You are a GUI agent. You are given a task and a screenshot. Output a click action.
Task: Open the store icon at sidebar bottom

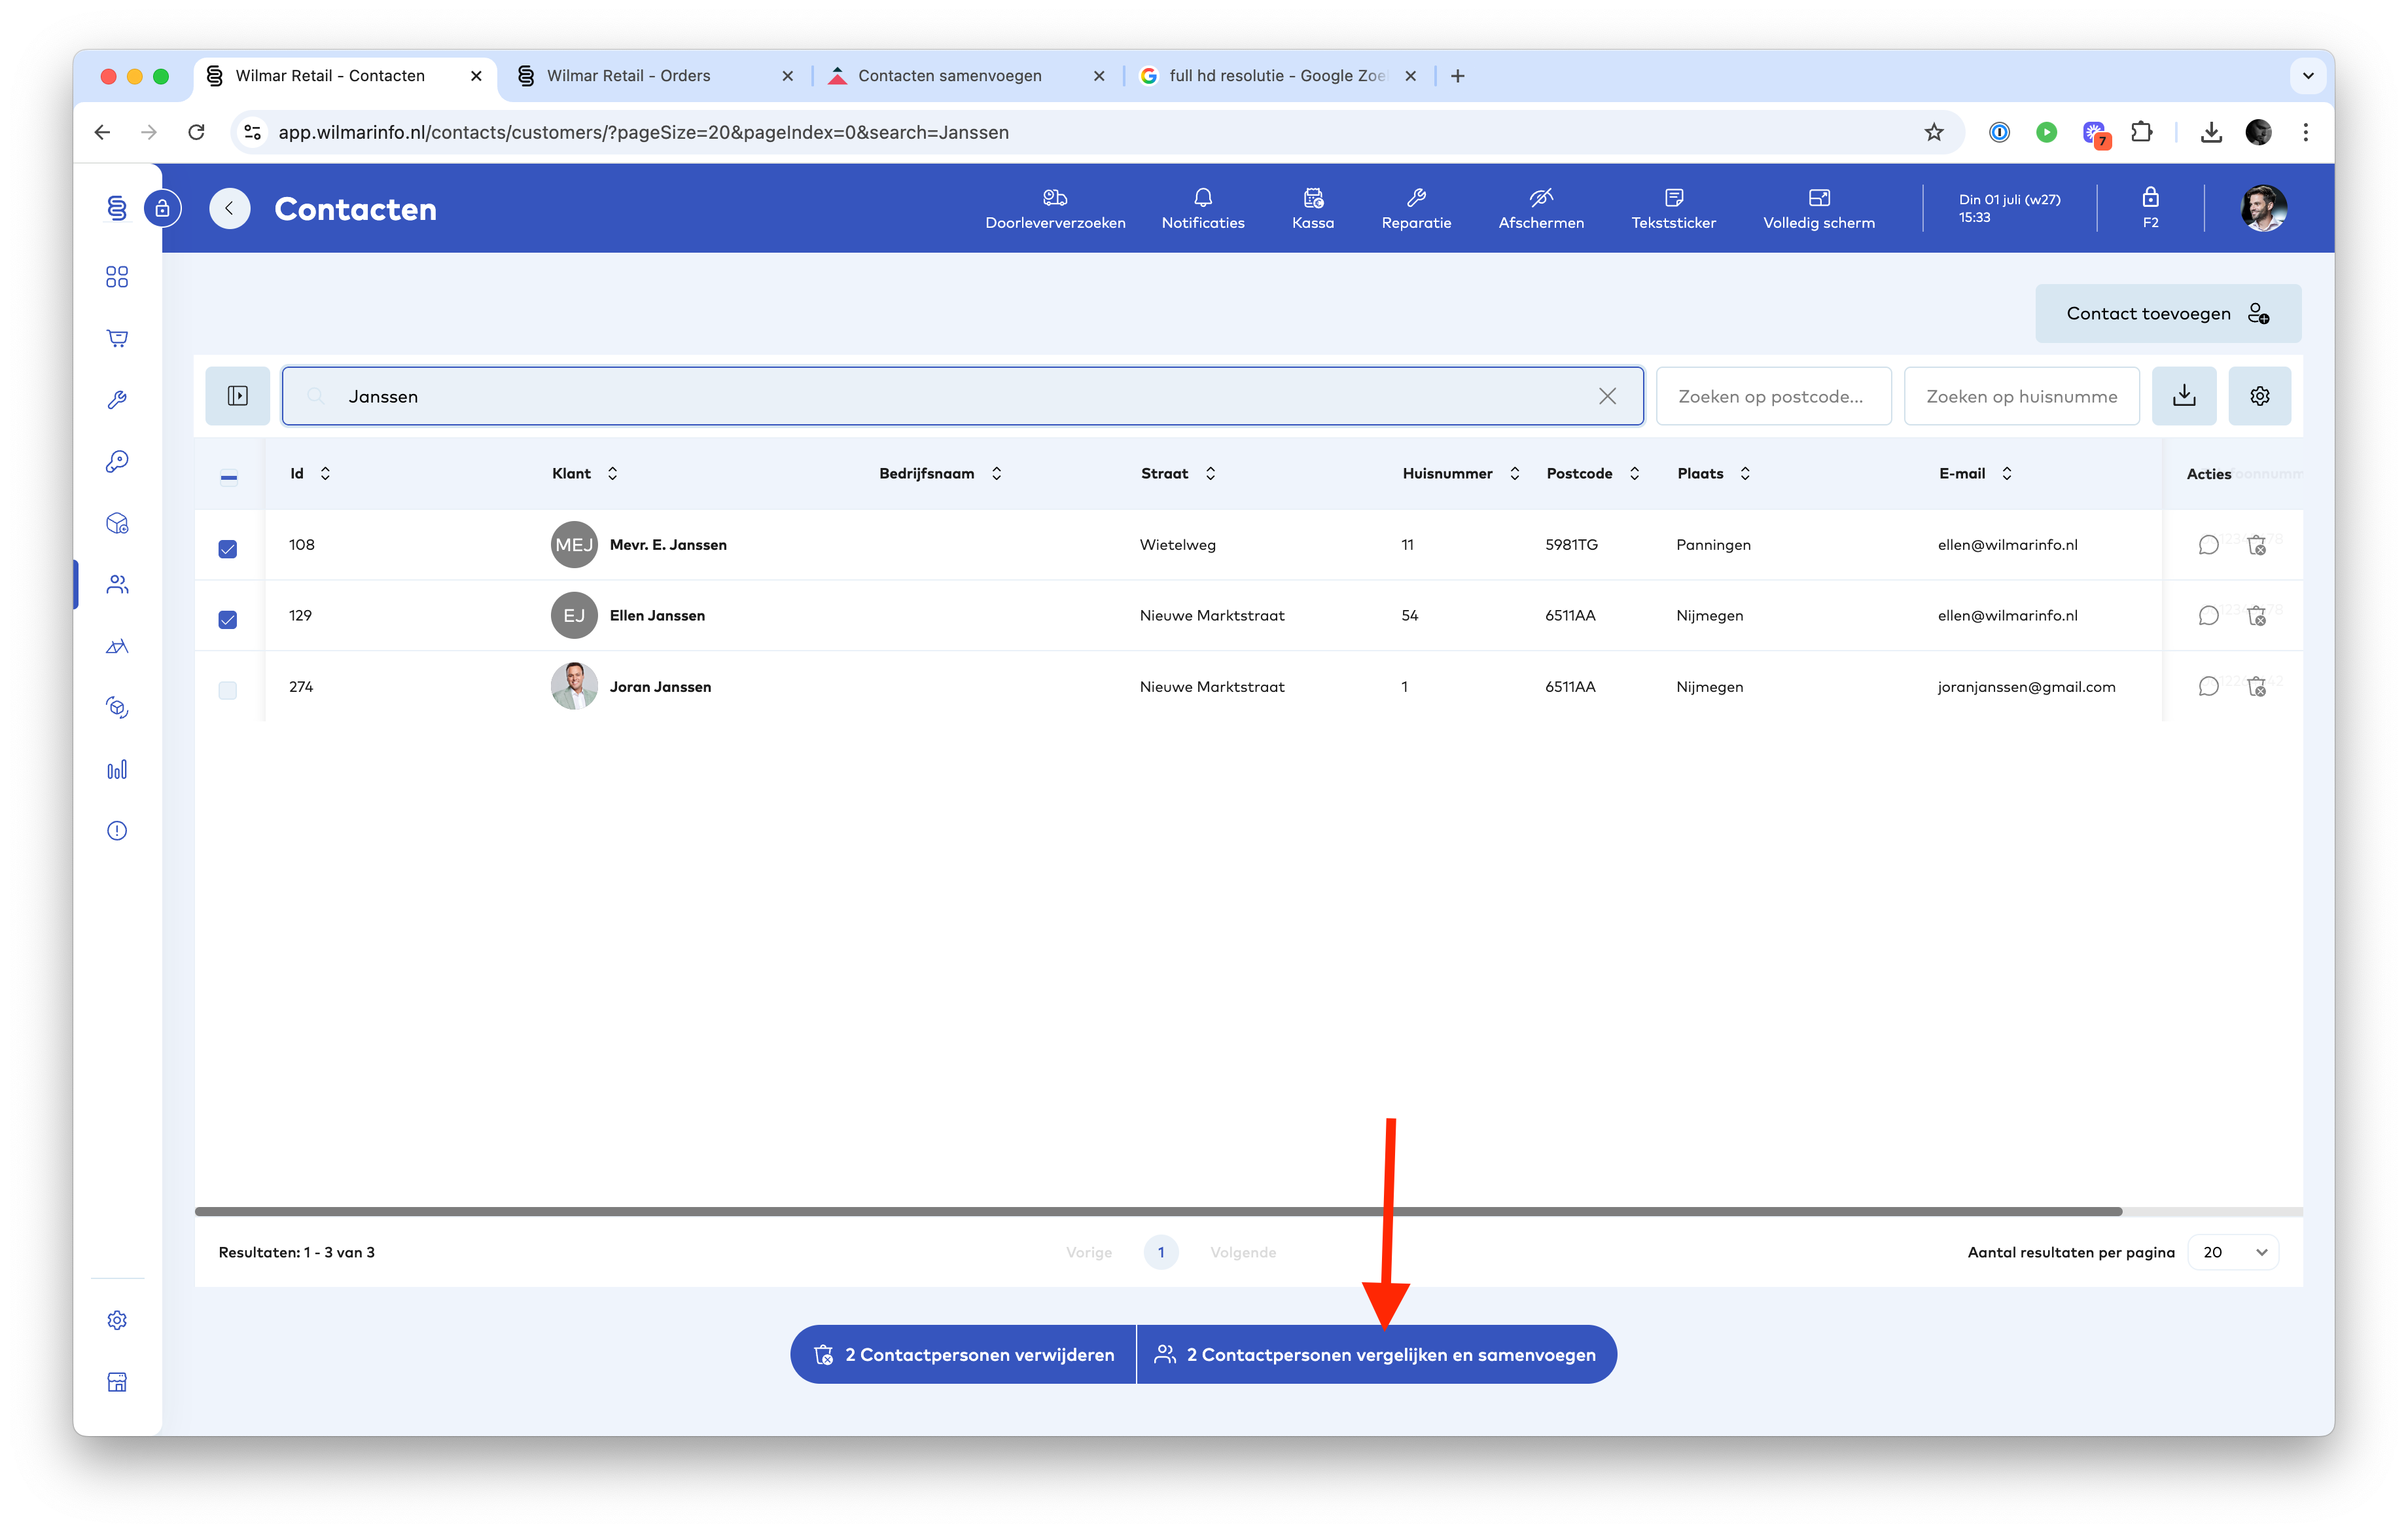tap(117, 1382)
